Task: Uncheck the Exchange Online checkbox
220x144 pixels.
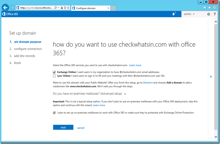Action: point(54,72)
